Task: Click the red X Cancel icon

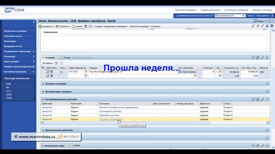Action: point(57,27)
